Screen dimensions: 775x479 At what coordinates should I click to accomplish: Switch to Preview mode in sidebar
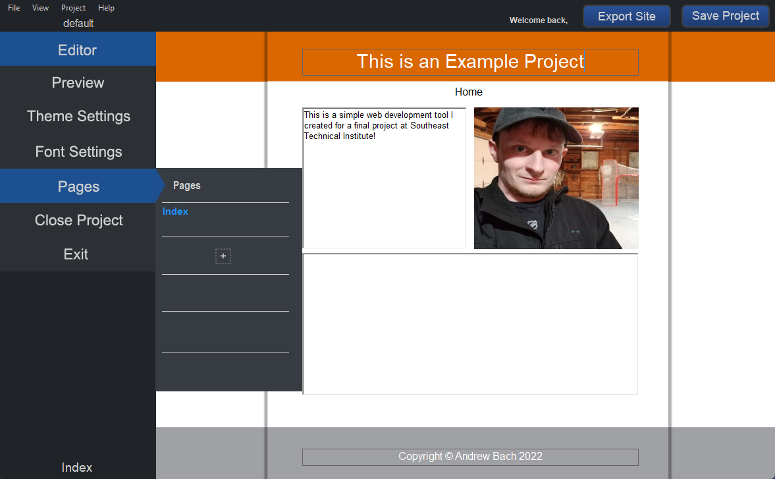(x=78, y=83)
